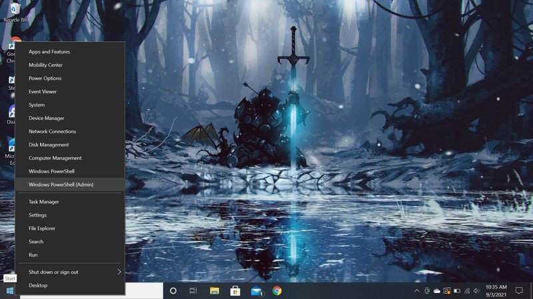This screenshot has width=533, height=299.
Task: Select Settings in the menu
Action: [x=70, y=215]
